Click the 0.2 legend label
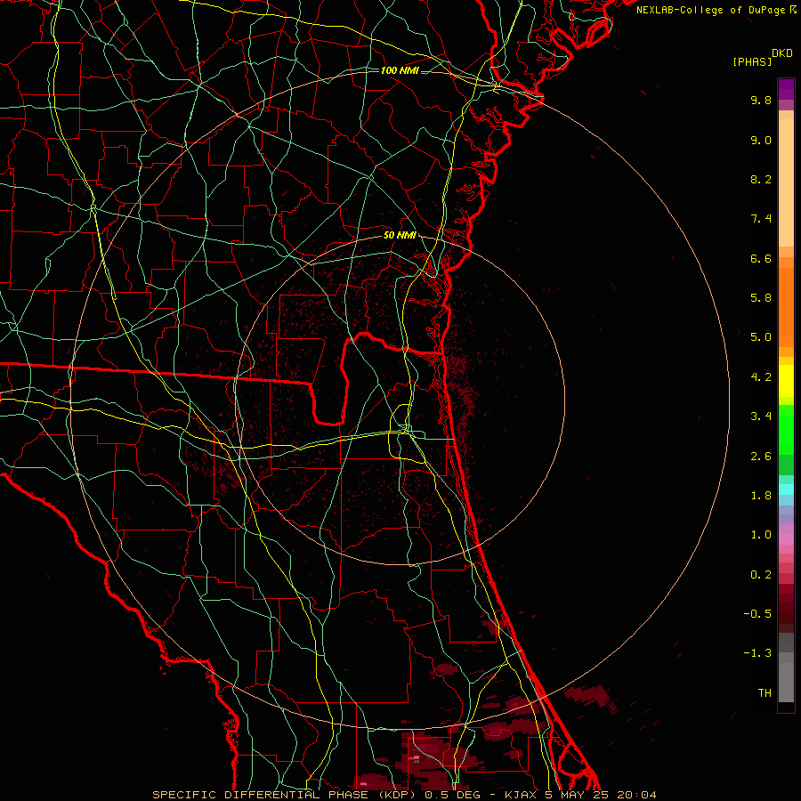801x801 pixels. click(761, 575)
